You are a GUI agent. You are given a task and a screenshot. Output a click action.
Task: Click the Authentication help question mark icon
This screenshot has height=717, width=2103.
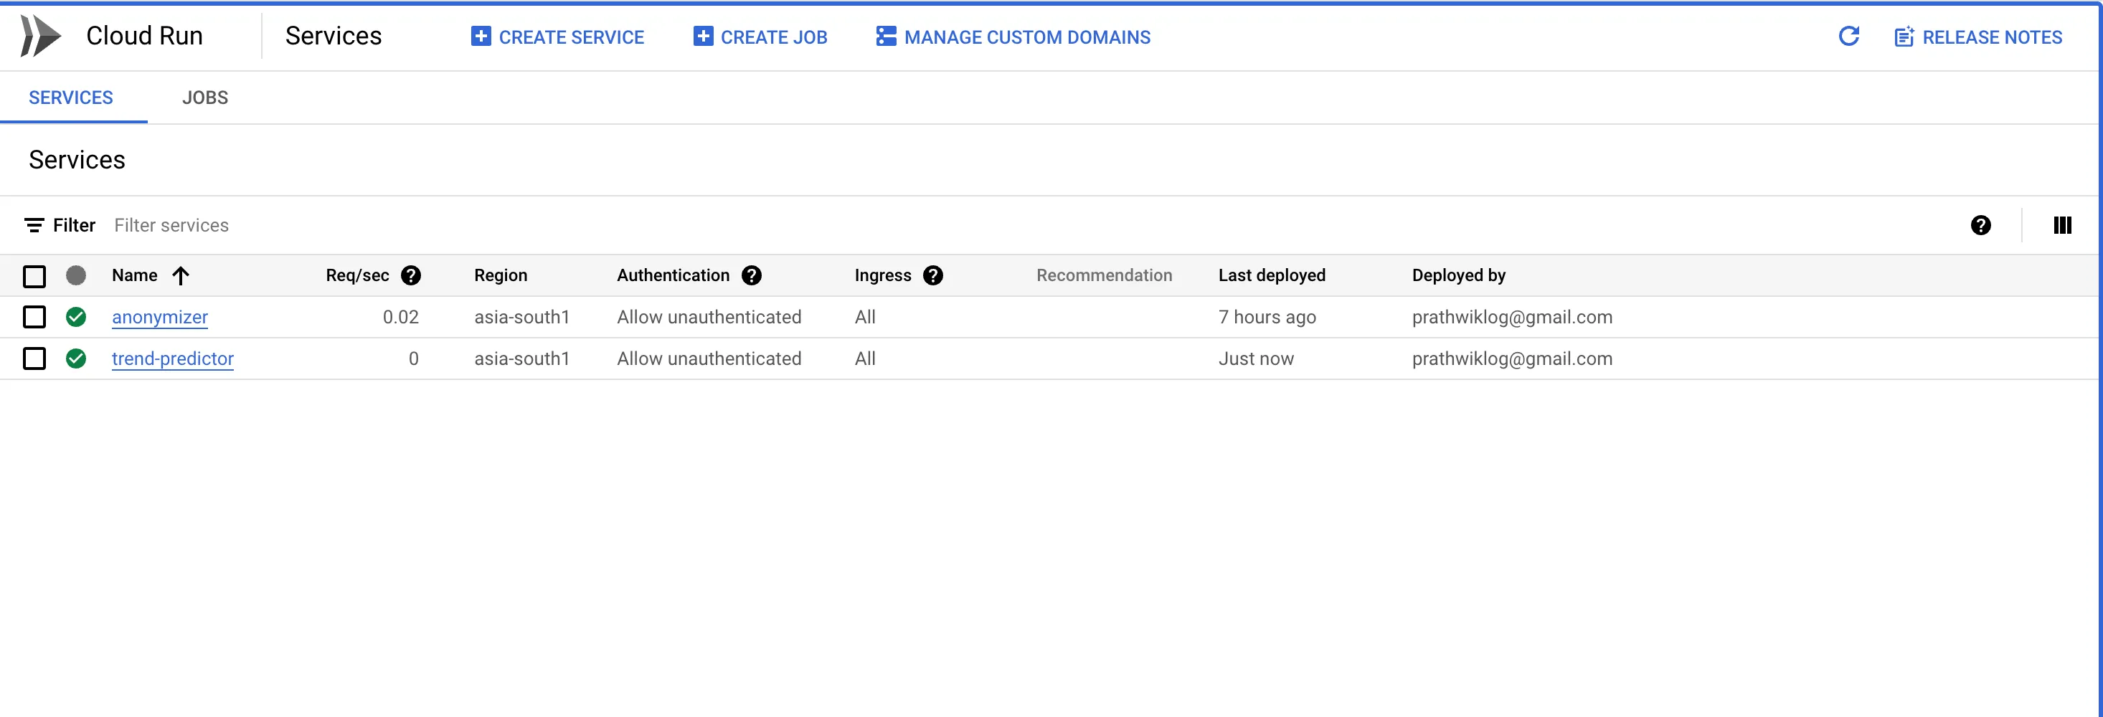coord(751,276)
